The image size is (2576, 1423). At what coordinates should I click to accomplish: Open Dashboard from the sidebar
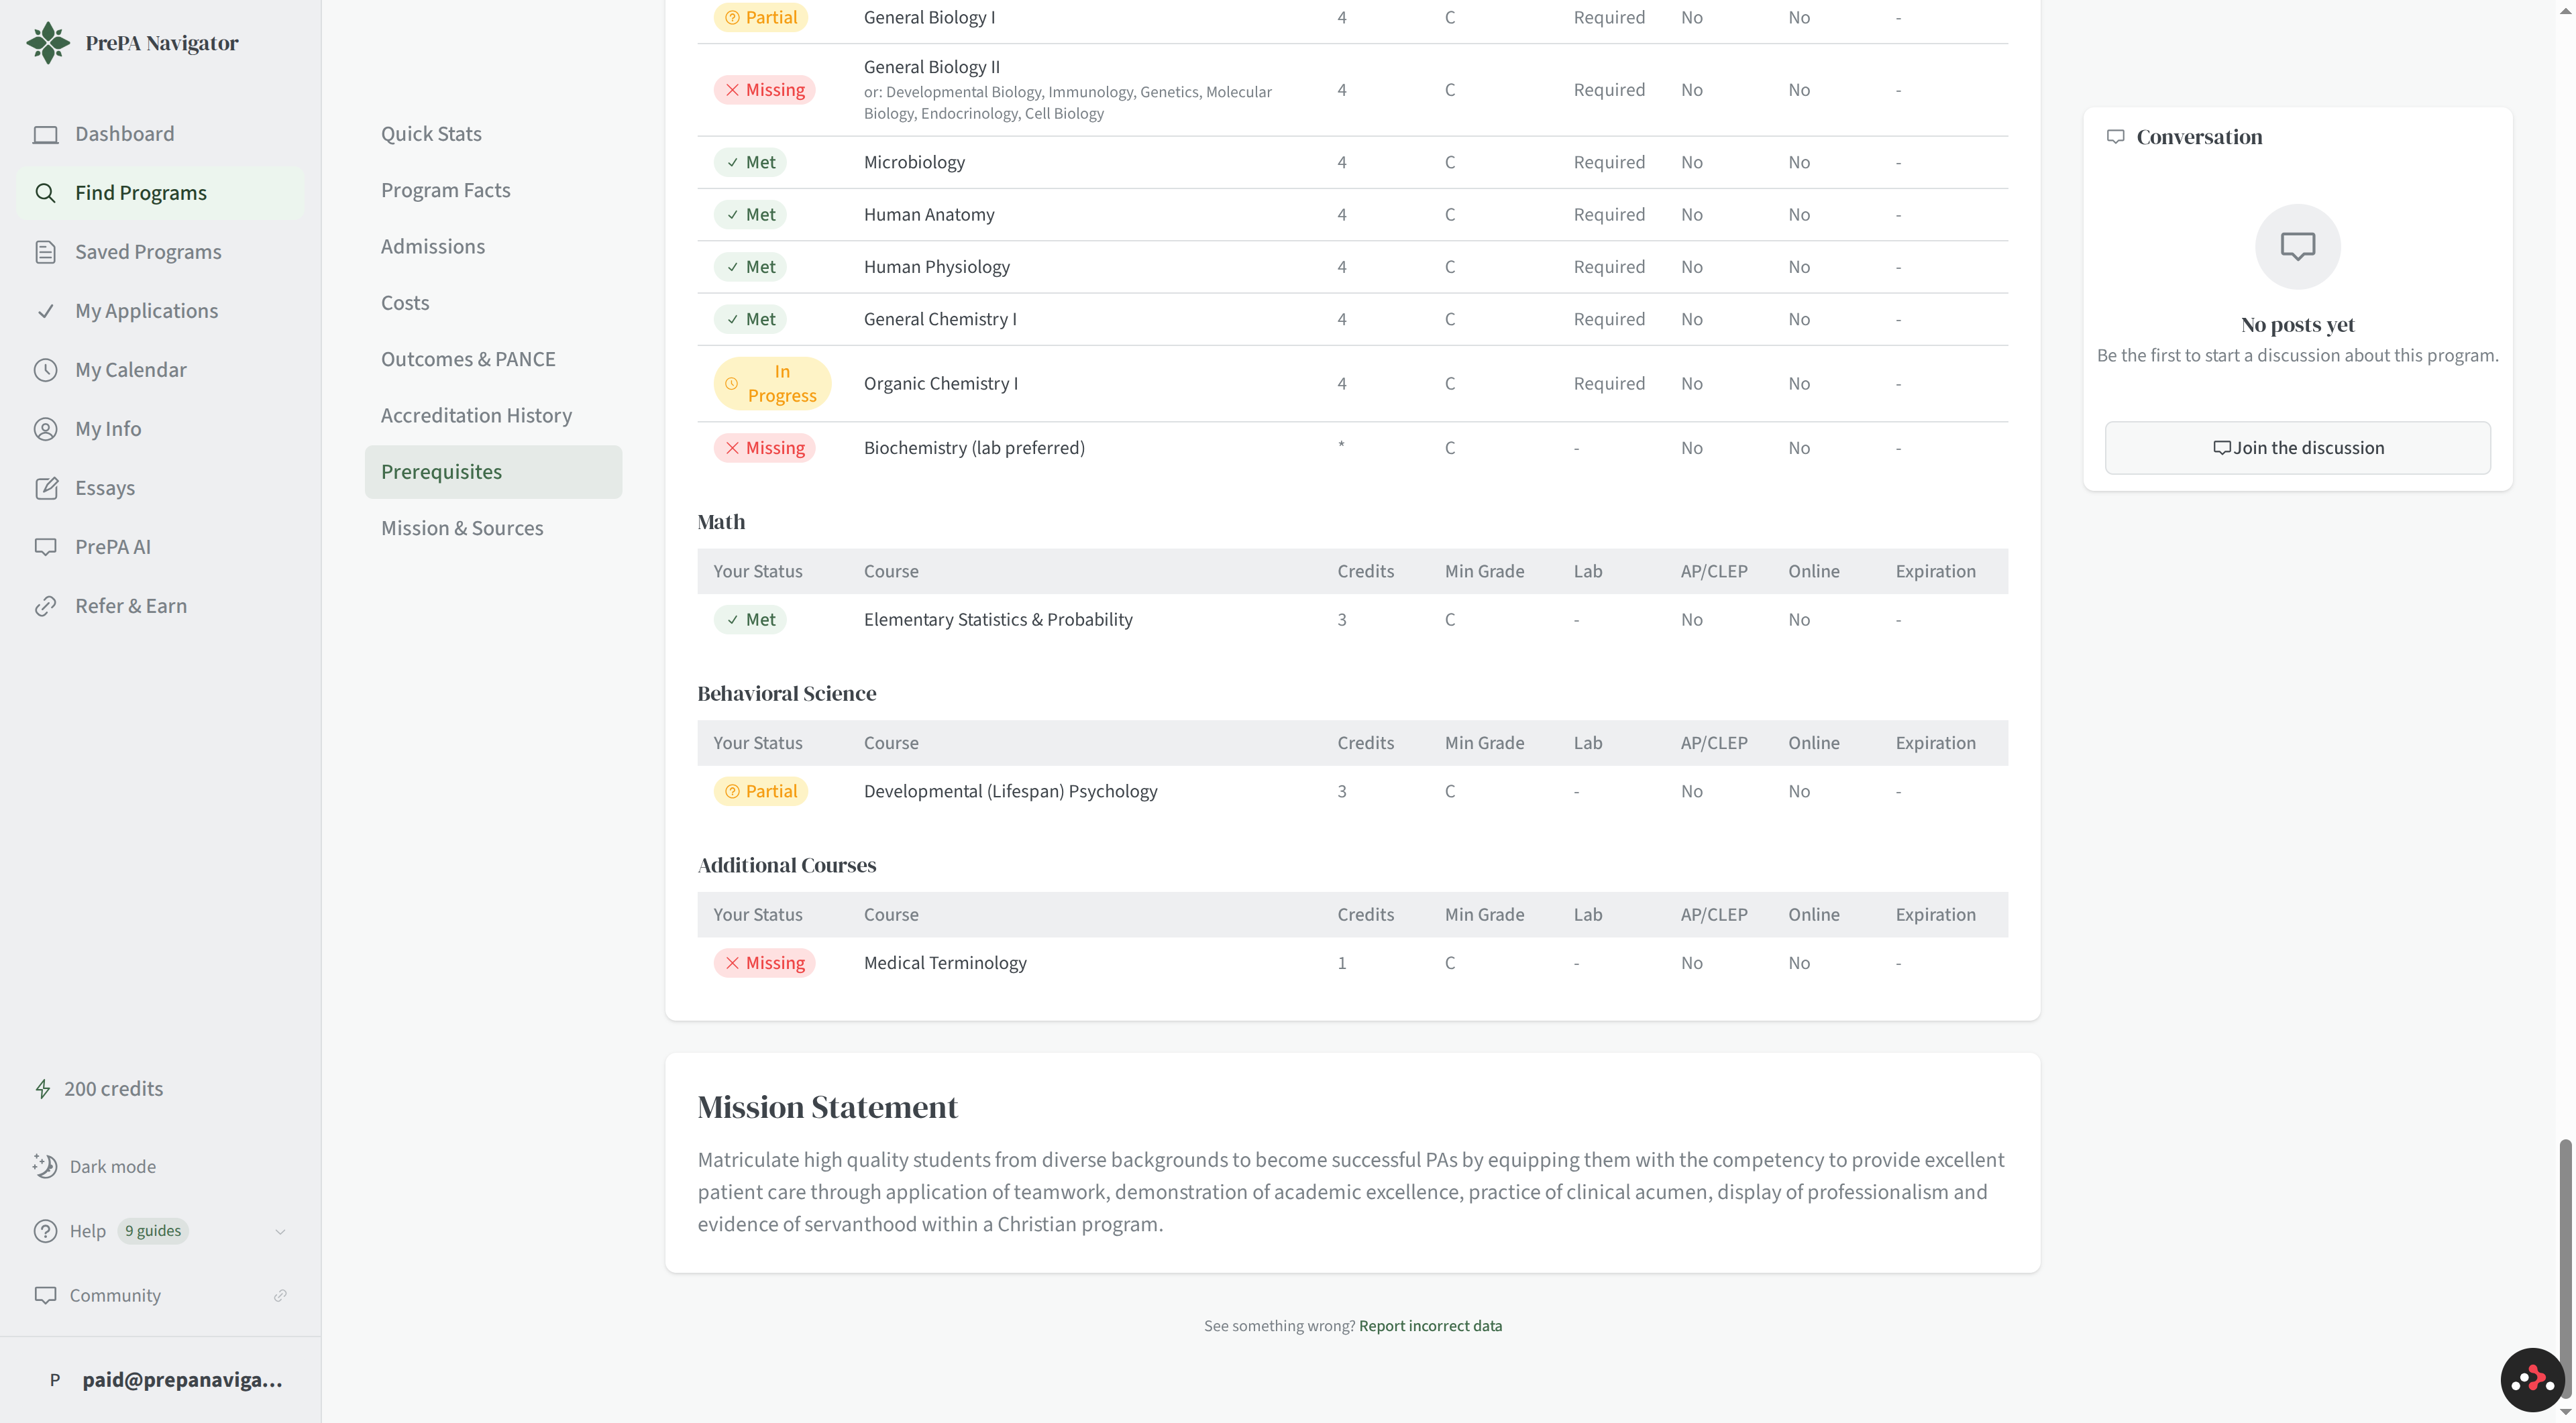click(x=160, y=134)
